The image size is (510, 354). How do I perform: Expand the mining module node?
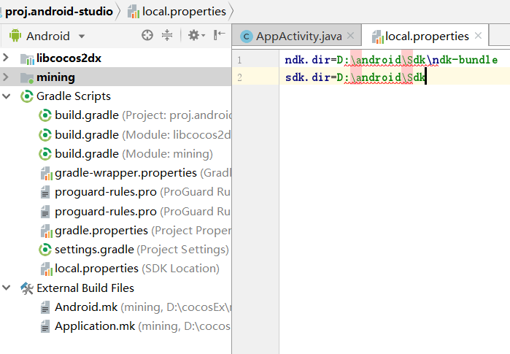[7, 77]
